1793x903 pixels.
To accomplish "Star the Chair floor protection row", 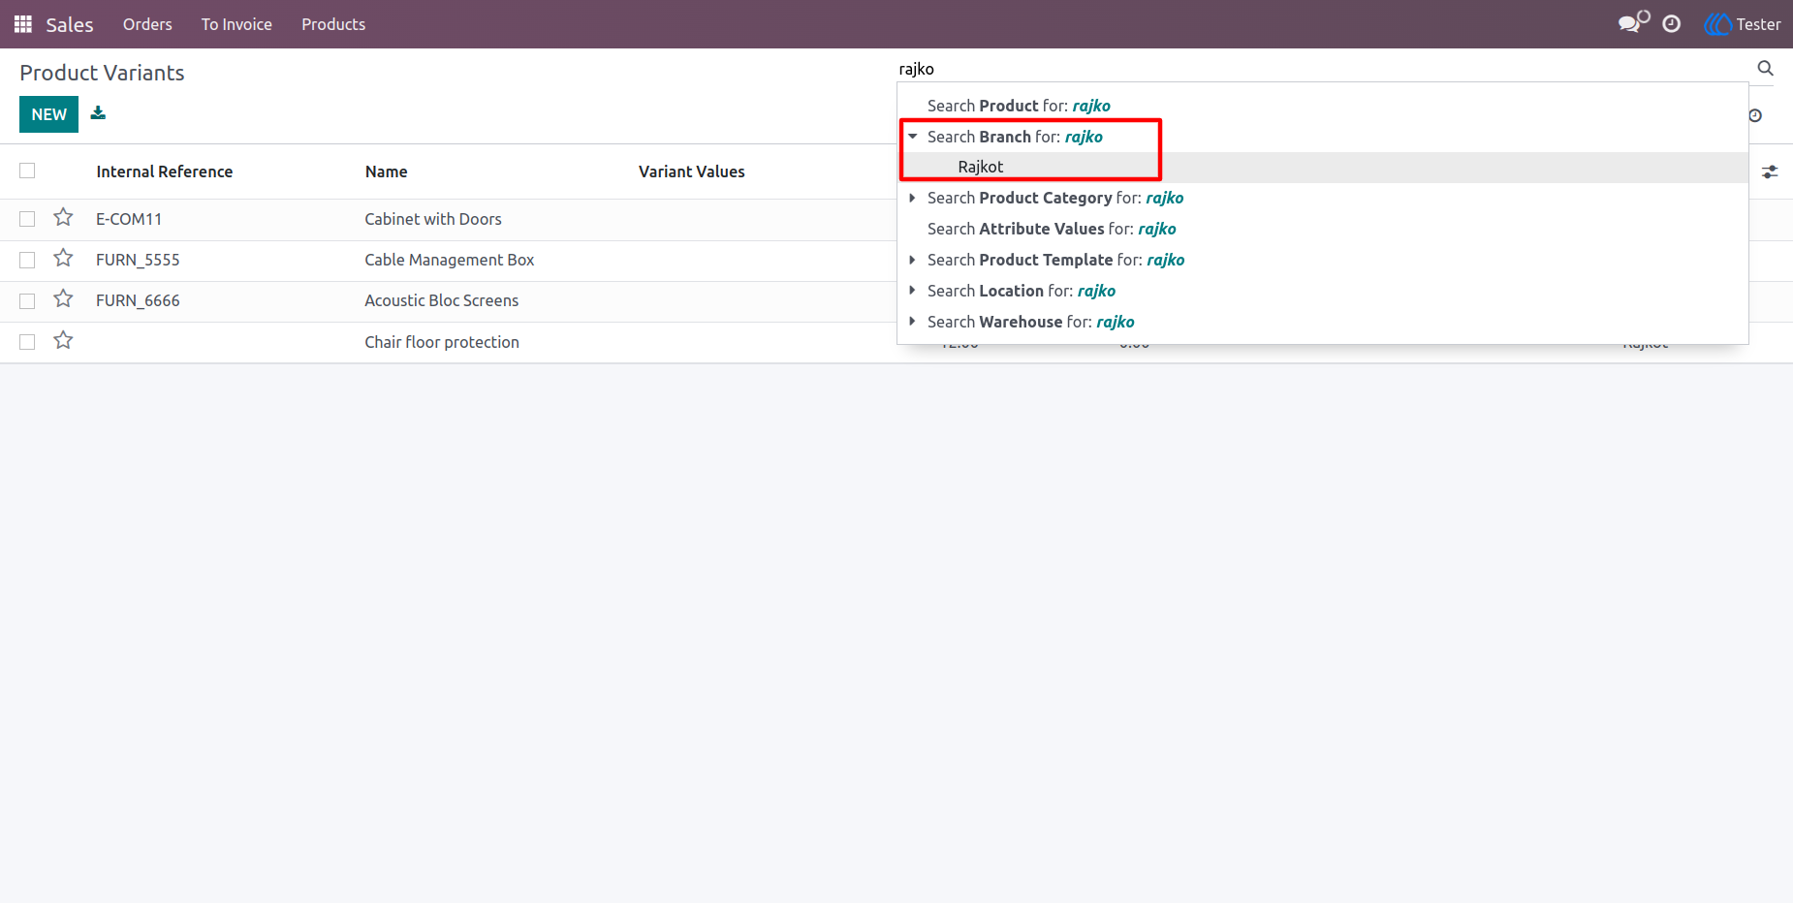I will [63, 341].
